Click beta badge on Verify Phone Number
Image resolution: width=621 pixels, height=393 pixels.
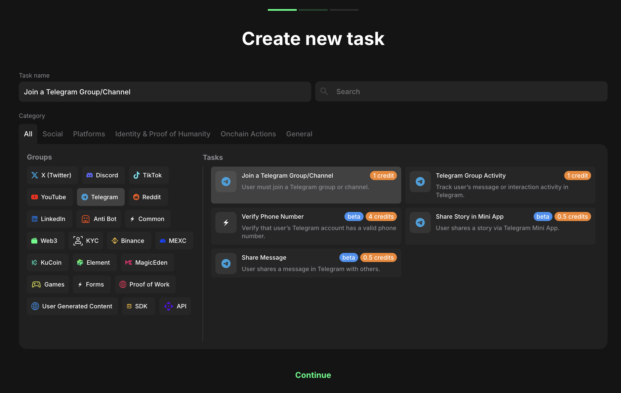354,217
